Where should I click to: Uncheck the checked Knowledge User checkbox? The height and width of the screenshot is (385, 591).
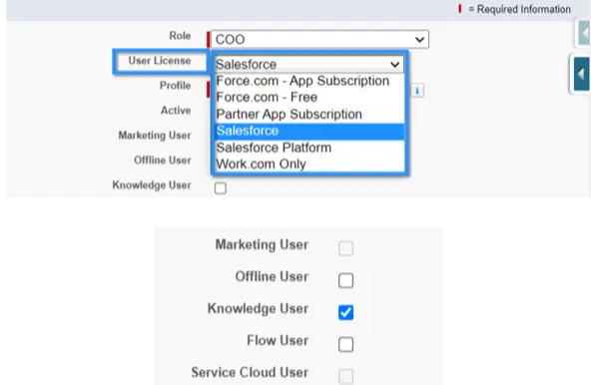(x=345, y=312)
